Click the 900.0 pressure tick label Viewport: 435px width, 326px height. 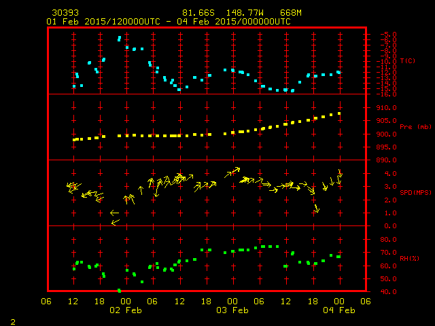point(387,134)
